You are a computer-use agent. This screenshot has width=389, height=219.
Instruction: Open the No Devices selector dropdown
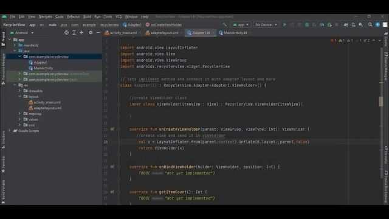pyautogui.click(x=266, y=25)
